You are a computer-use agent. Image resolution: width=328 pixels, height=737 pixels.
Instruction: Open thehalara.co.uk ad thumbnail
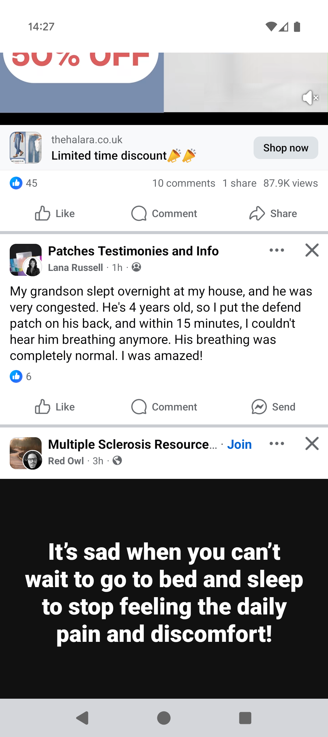click(x=26, y=148)
